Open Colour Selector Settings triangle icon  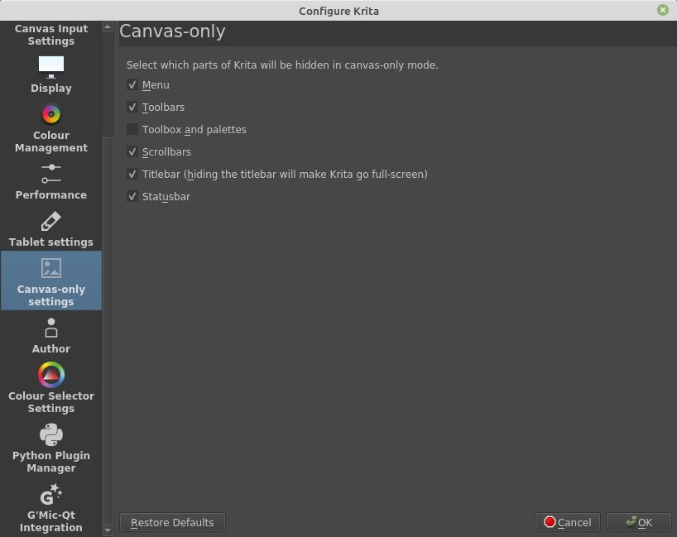51,375
